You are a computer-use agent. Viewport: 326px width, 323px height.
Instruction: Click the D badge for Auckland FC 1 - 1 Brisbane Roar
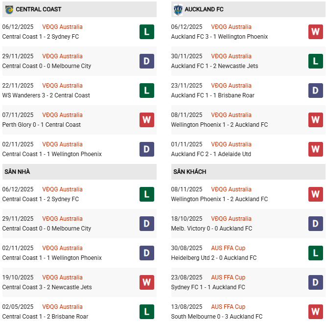click(315, 91)
